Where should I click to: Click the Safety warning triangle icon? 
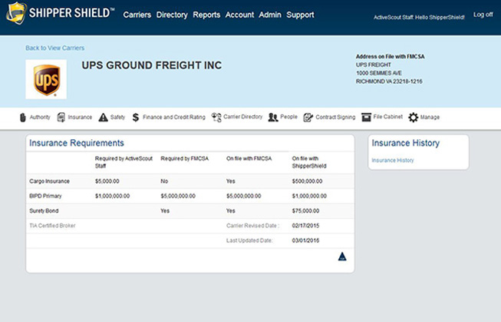point(103,118)
